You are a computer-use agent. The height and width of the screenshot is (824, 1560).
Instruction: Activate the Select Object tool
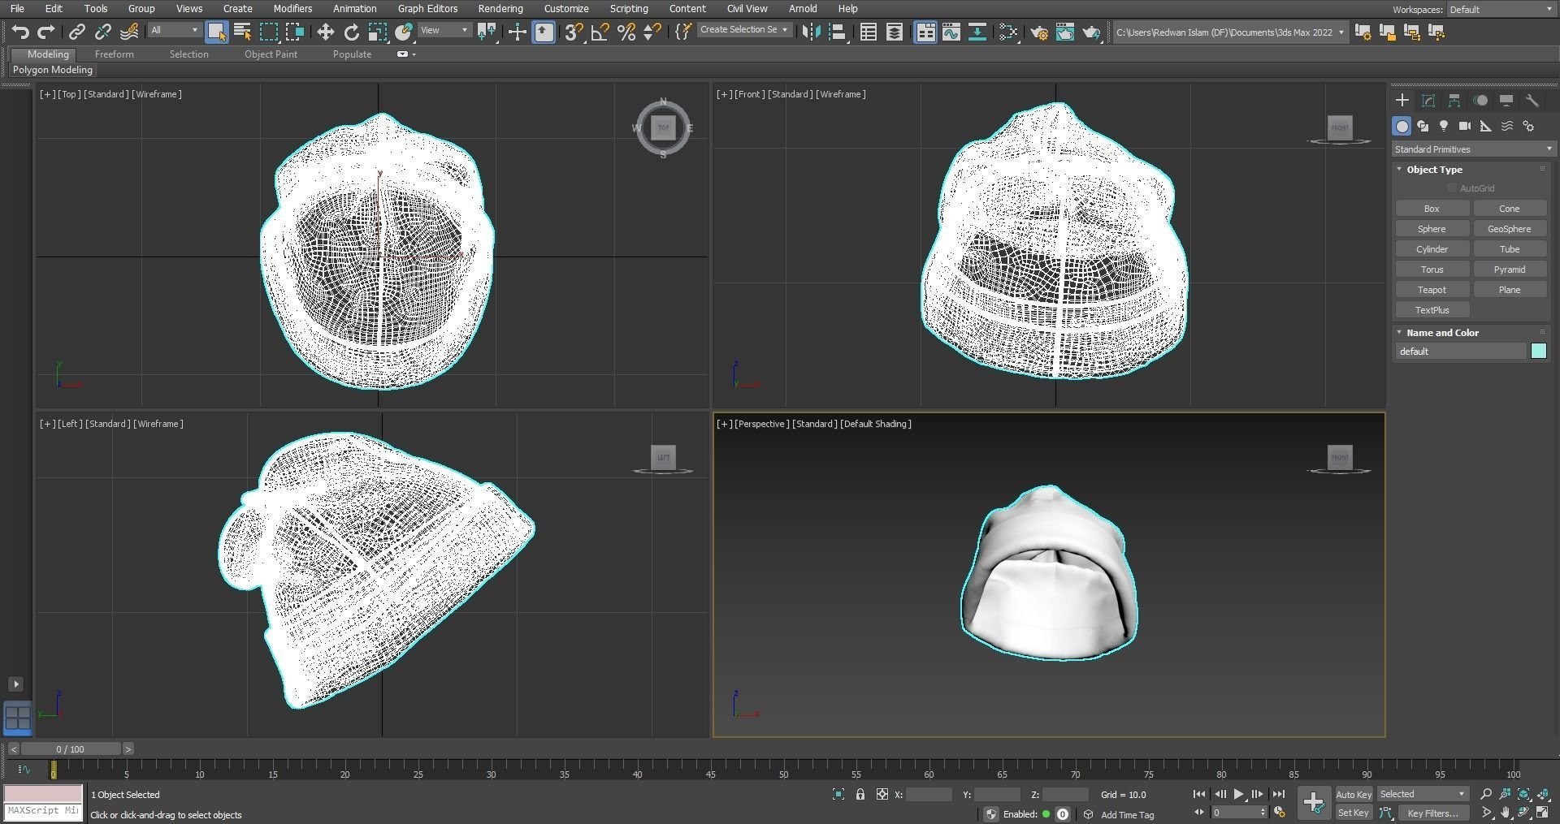(x=216, y=32)
